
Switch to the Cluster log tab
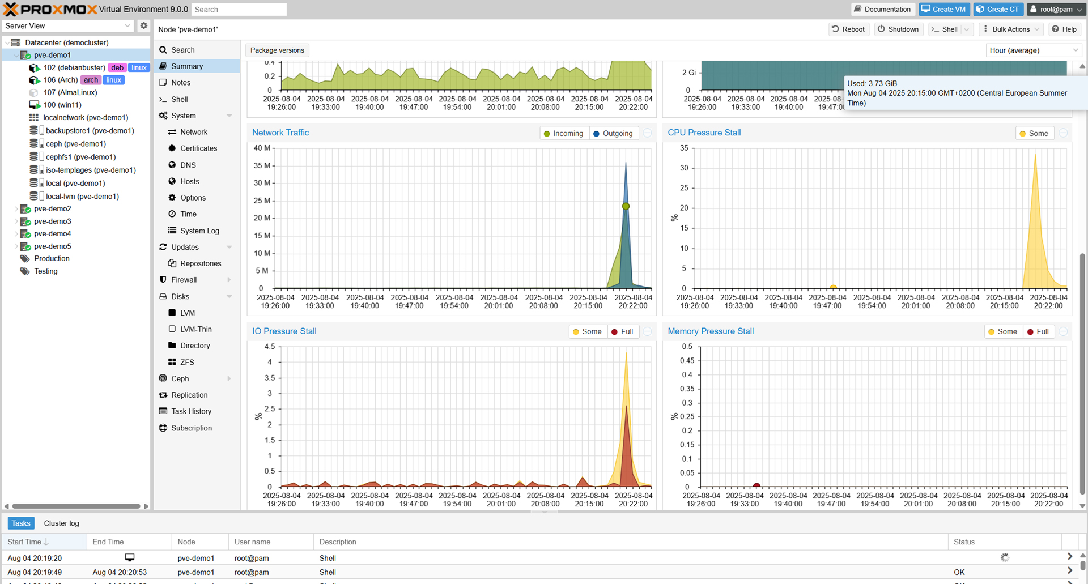(61, 523)
